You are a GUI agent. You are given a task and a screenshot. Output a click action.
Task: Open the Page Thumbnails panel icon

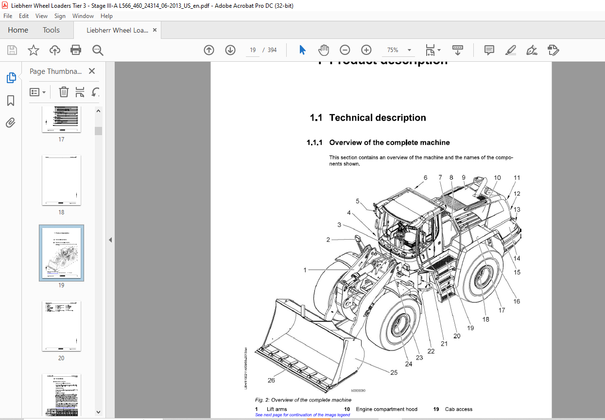click(11, 78)
